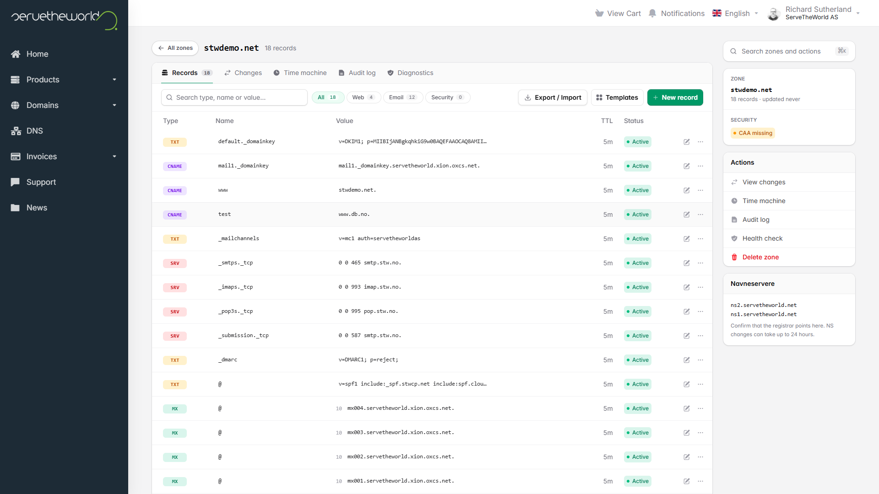Image resolution: width=879 pixels, height=494 pixels.
Task: Edit the _mailchannels TXT record
Action: [x=687, y=239]
